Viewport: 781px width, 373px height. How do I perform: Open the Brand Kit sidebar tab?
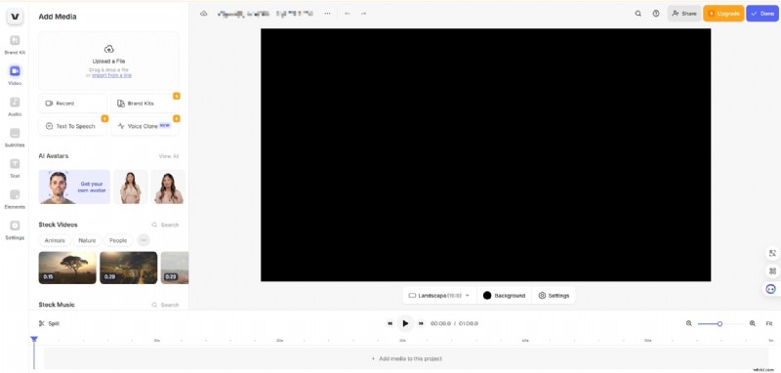pyautogui.click(x=15, y=44)
